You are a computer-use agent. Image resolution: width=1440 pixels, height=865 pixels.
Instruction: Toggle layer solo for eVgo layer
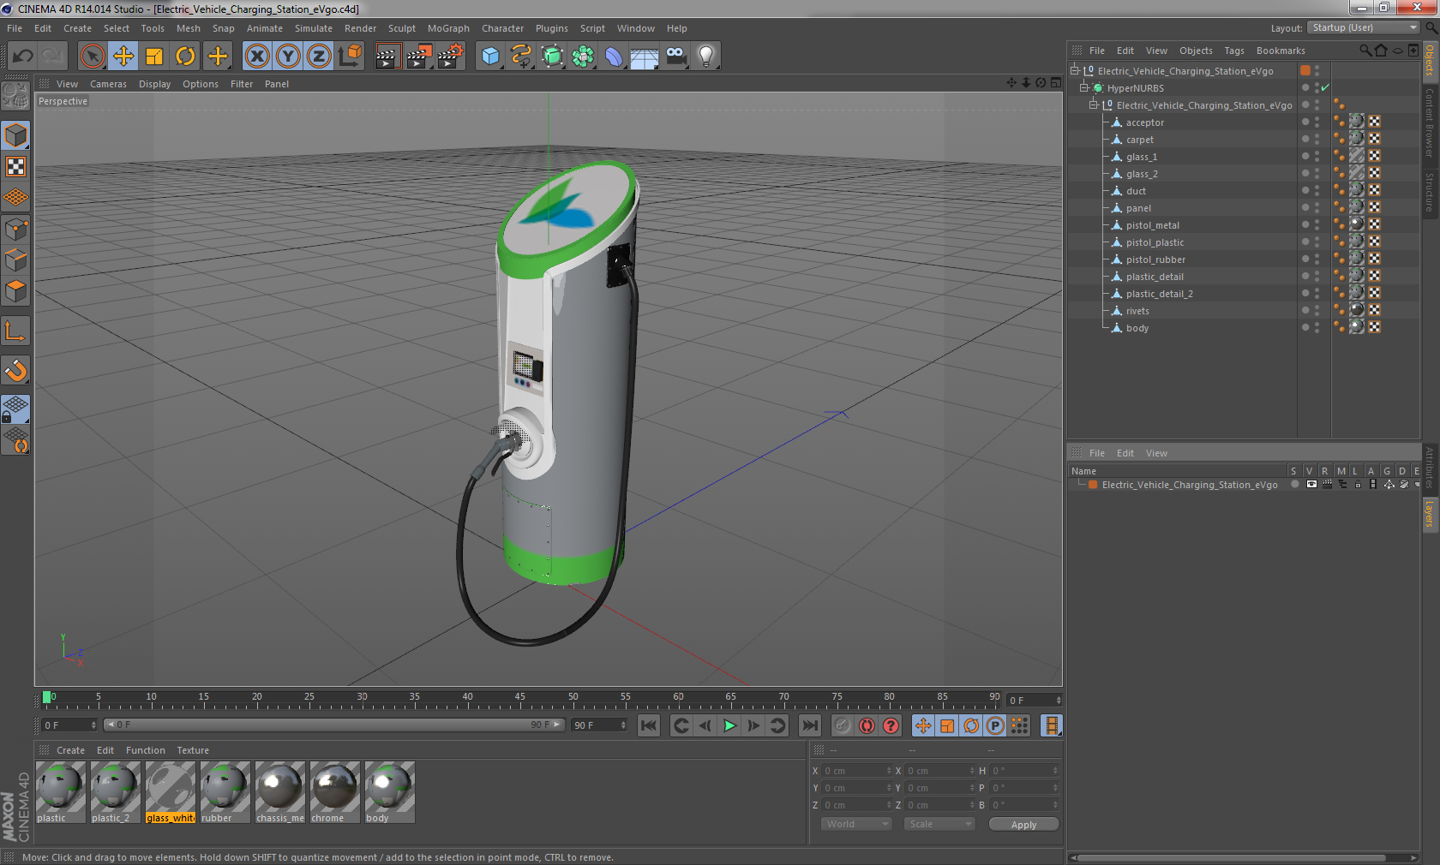pyautogui.click(x=1295, y=485)
